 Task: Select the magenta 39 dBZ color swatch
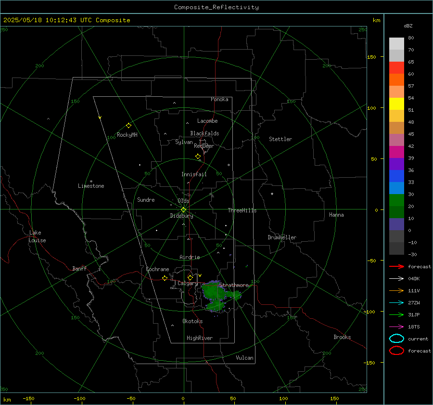click(396, 152)
